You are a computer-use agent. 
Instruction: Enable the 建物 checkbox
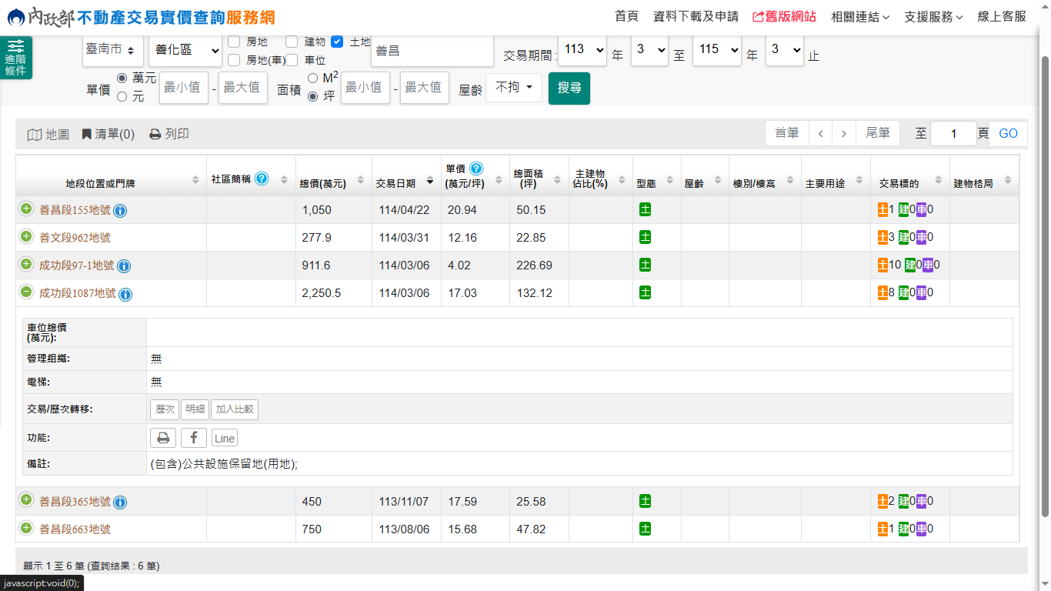[292, 42]
